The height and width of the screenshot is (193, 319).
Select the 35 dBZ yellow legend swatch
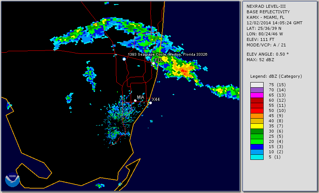[x=257, y=126]
